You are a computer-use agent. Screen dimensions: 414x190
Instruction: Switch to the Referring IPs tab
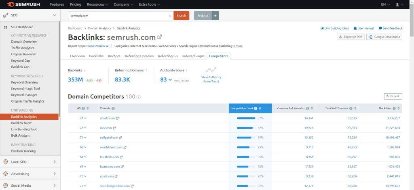(168, 56)
